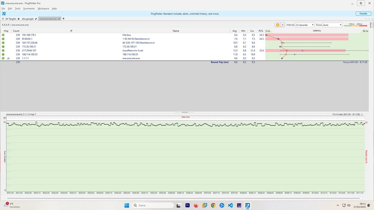Open the Interval dropdown
374x210 pixels.
(x=304, y=25)
